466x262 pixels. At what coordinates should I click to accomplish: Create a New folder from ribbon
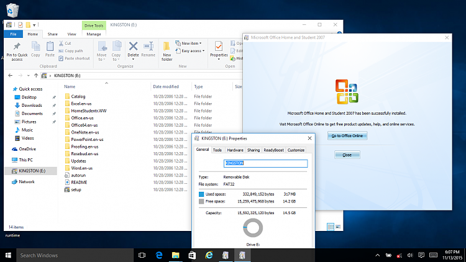pos(167,51)
